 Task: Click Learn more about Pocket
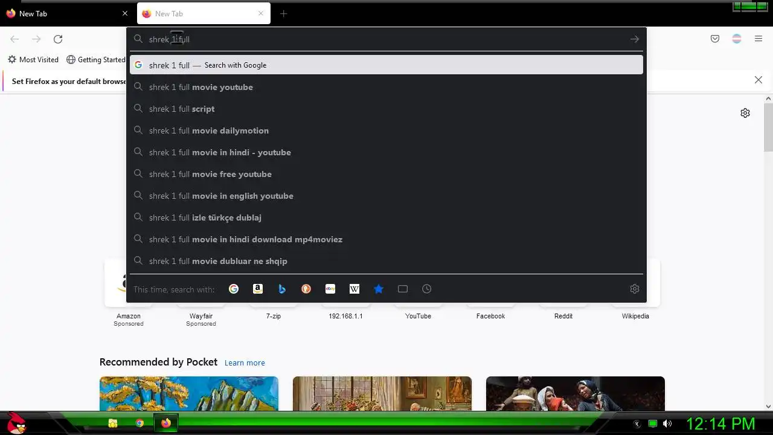245,362
